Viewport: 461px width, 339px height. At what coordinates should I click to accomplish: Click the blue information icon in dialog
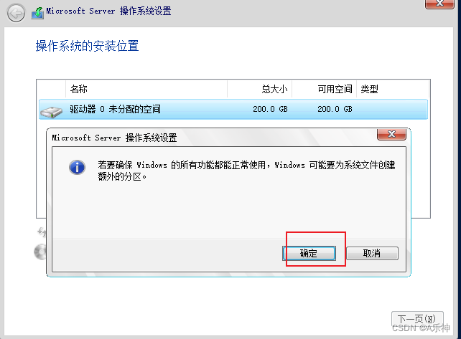click(x=77, y=168)
